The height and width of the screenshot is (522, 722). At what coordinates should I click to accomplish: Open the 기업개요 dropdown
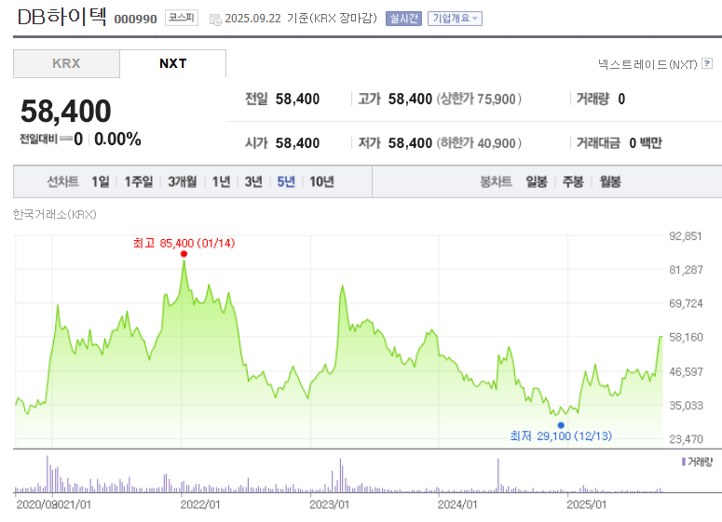pos(455,19)
